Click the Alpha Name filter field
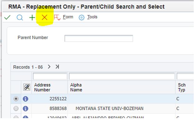 tap(122, 76)
